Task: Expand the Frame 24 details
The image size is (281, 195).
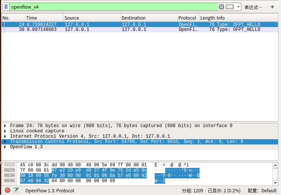Action: pos(5,126)
